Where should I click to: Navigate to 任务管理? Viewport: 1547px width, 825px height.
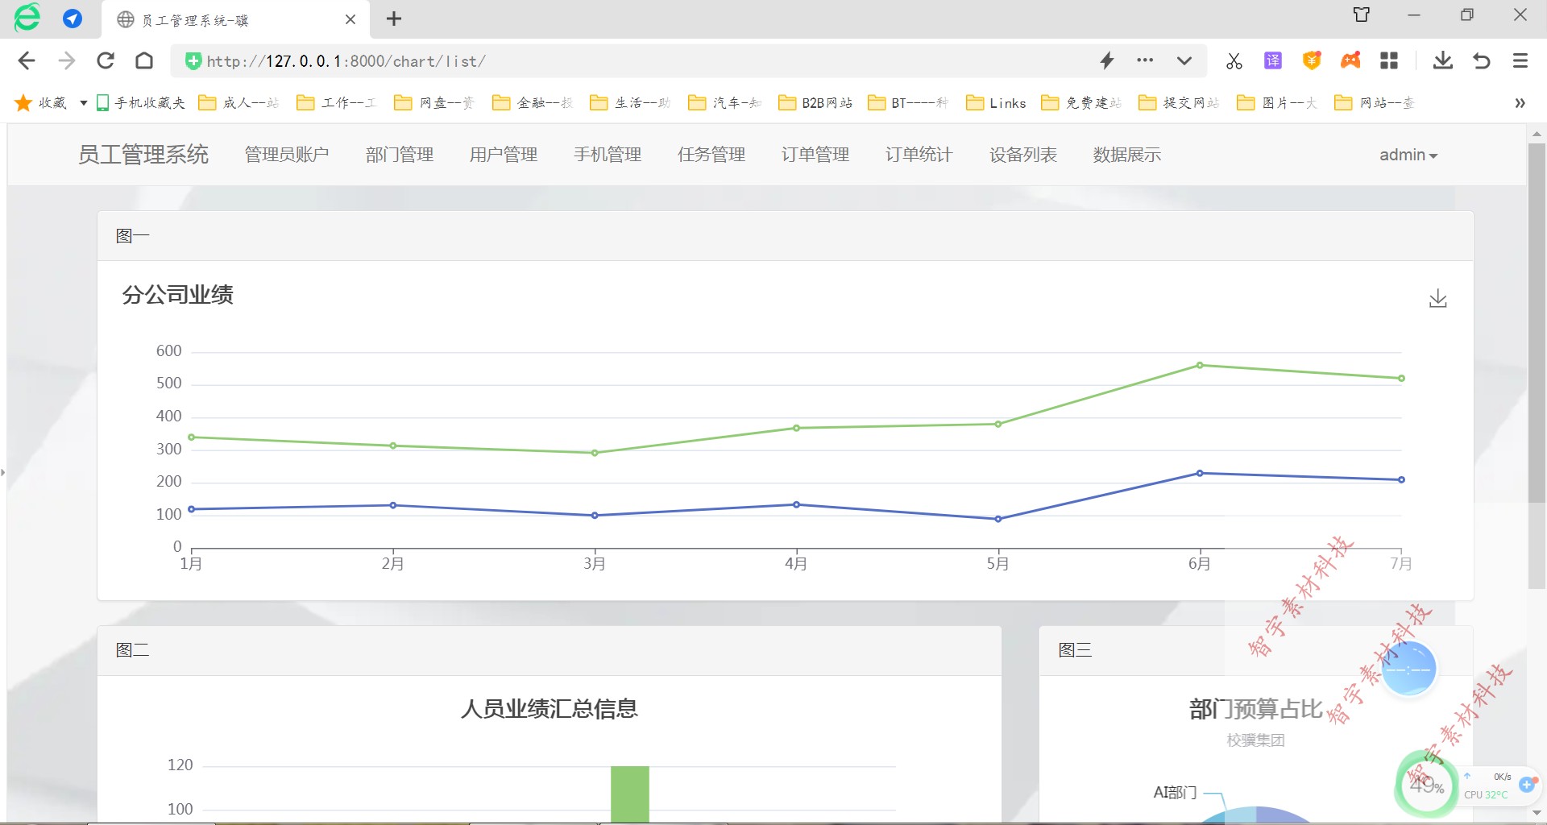tap(711, 155)
